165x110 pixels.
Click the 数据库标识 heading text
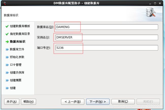[11, 15]
